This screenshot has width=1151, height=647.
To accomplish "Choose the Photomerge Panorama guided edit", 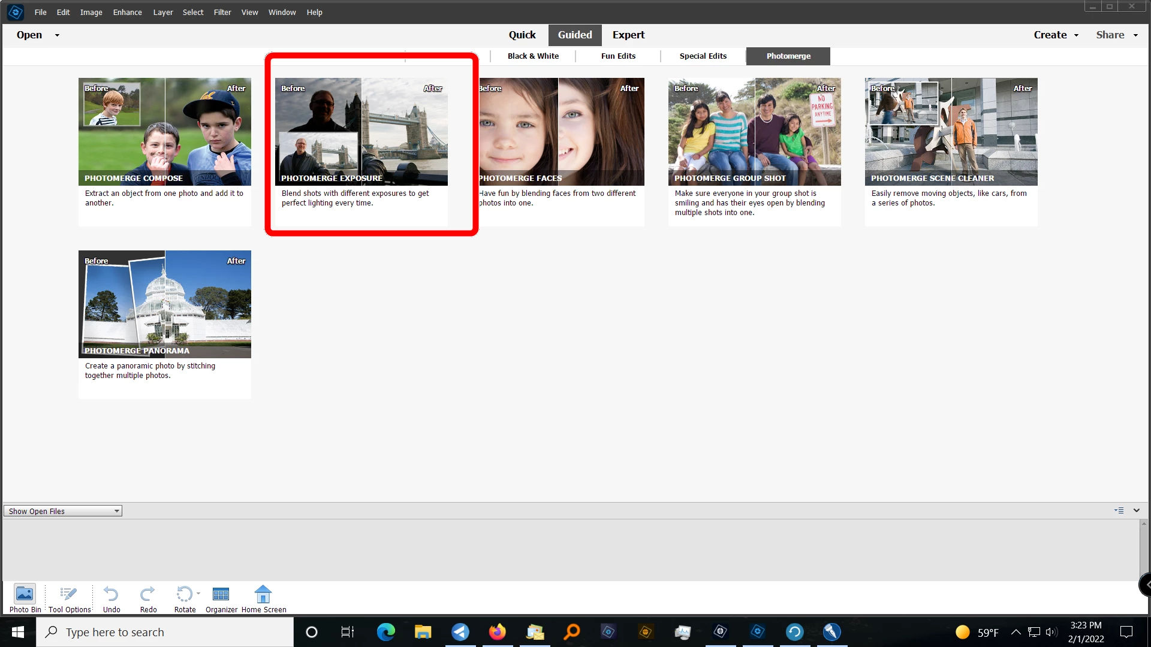I will 165,304.
